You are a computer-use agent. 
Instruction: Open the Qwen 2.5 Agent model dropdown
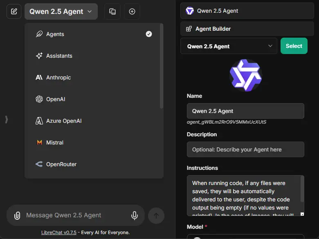tap(61, 11)
